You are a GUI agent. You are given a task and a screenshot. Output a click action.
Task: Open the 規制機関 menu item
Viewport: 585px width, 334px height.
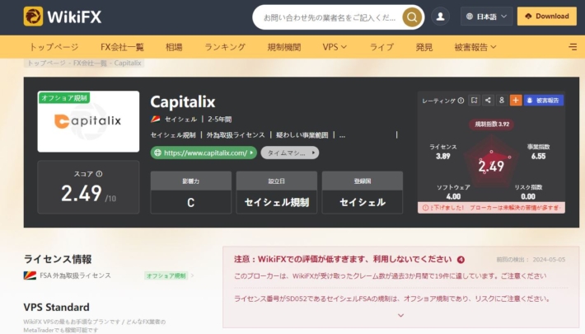click(x=284, y=47)
